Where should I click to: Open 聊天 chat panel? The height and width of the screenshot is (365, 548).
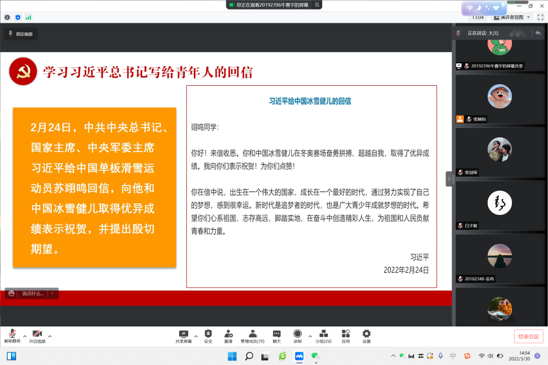click(x=277, y=337)
